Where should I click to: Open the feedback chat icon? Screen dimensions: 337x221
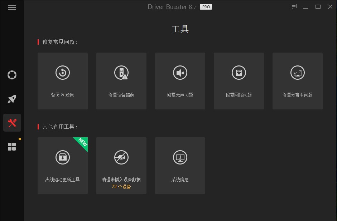(294, 7)
